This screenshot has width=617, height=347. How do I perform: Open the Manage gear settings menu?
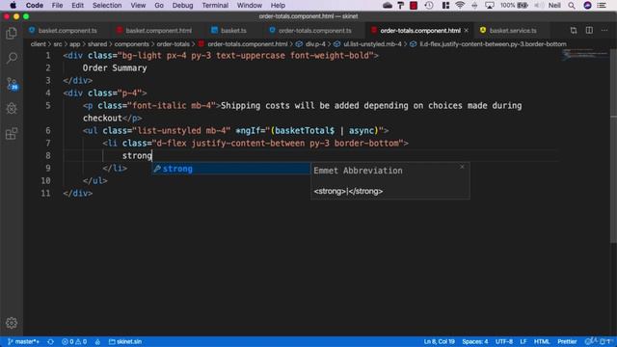point(12,323)
